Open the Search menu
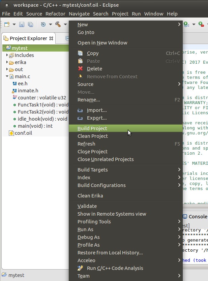 (100, 14)
